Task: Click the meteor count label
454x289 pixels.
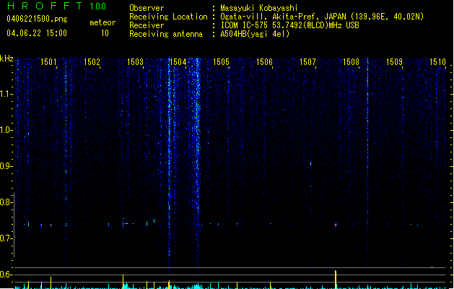Action: [x=102, y=22]
